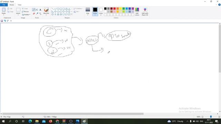The width and height of the screenshot is (221, 124).
Task: Expand the Paste dropdown arrow
Action: (x=4, y=15)
